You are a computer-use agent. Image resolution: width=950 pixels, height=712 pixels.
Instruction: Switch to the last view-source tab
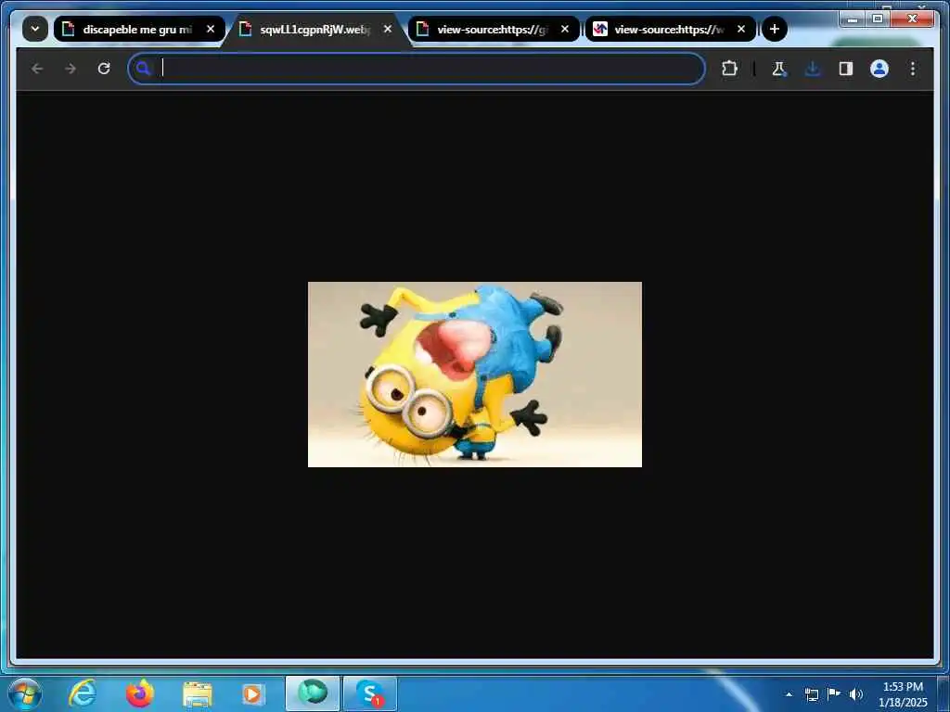[671, 29]
